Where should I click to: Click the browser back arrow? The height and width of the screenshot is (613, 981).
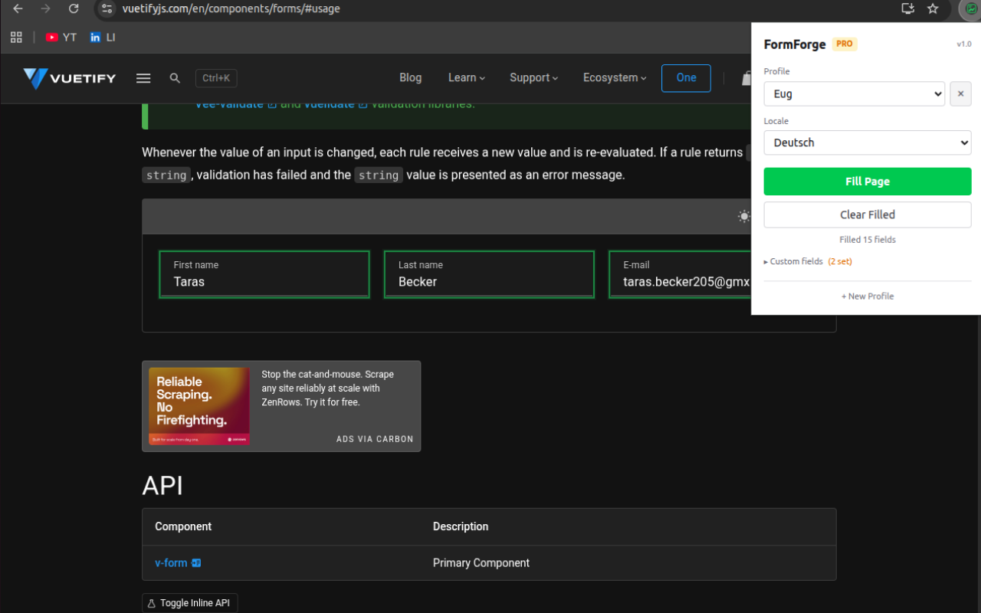pyautogui.click(x=17, y=8)
